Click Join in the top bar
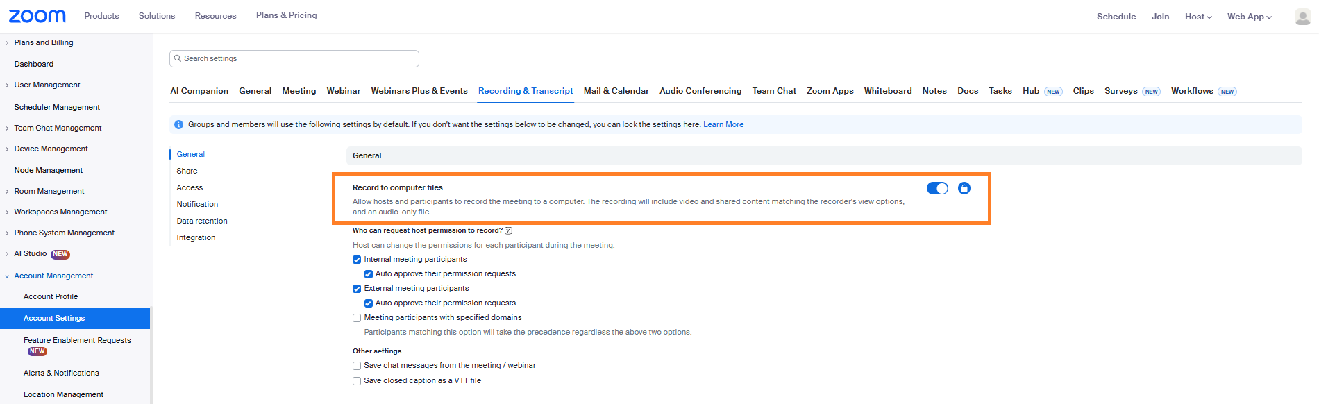Image resolution: width=1319 pixels, height=404 pixels. point(1160,17)
